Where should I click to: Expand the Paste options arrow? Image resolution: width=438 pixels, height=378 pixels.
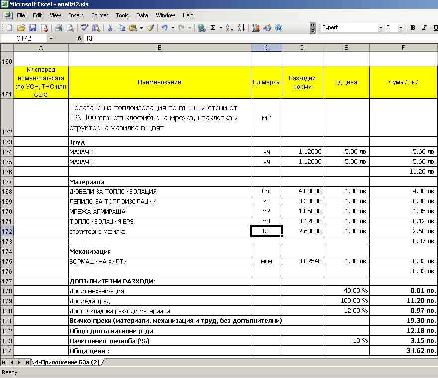pyautogui.click(x=142, y=28)
